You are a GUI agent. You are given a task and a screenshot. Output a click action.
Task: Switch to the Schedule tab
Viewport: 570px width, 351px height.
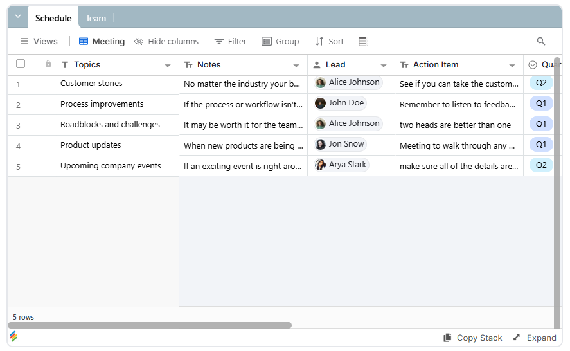(x=53, y=18)
